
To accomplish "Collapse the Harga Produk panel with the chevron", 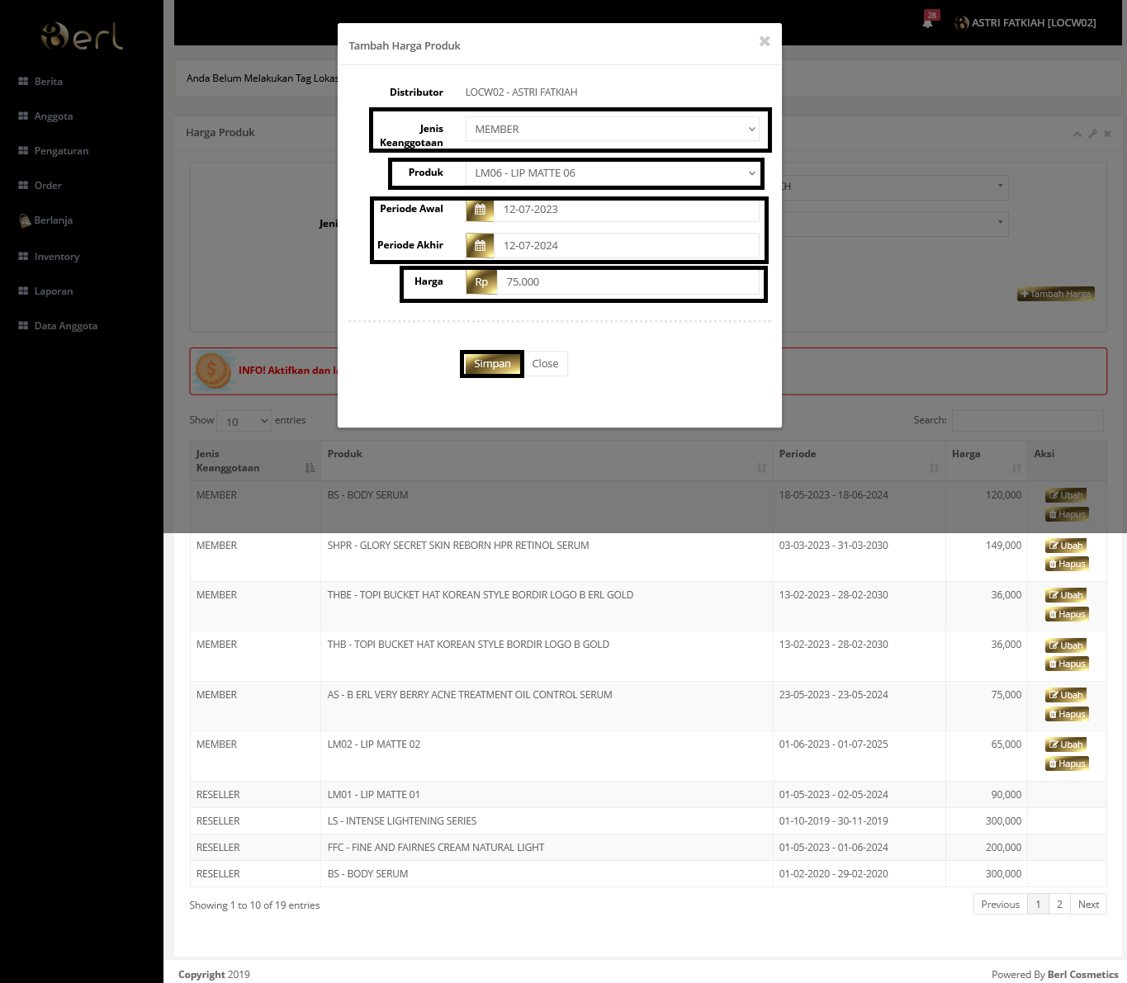I will click(1077, 133).
